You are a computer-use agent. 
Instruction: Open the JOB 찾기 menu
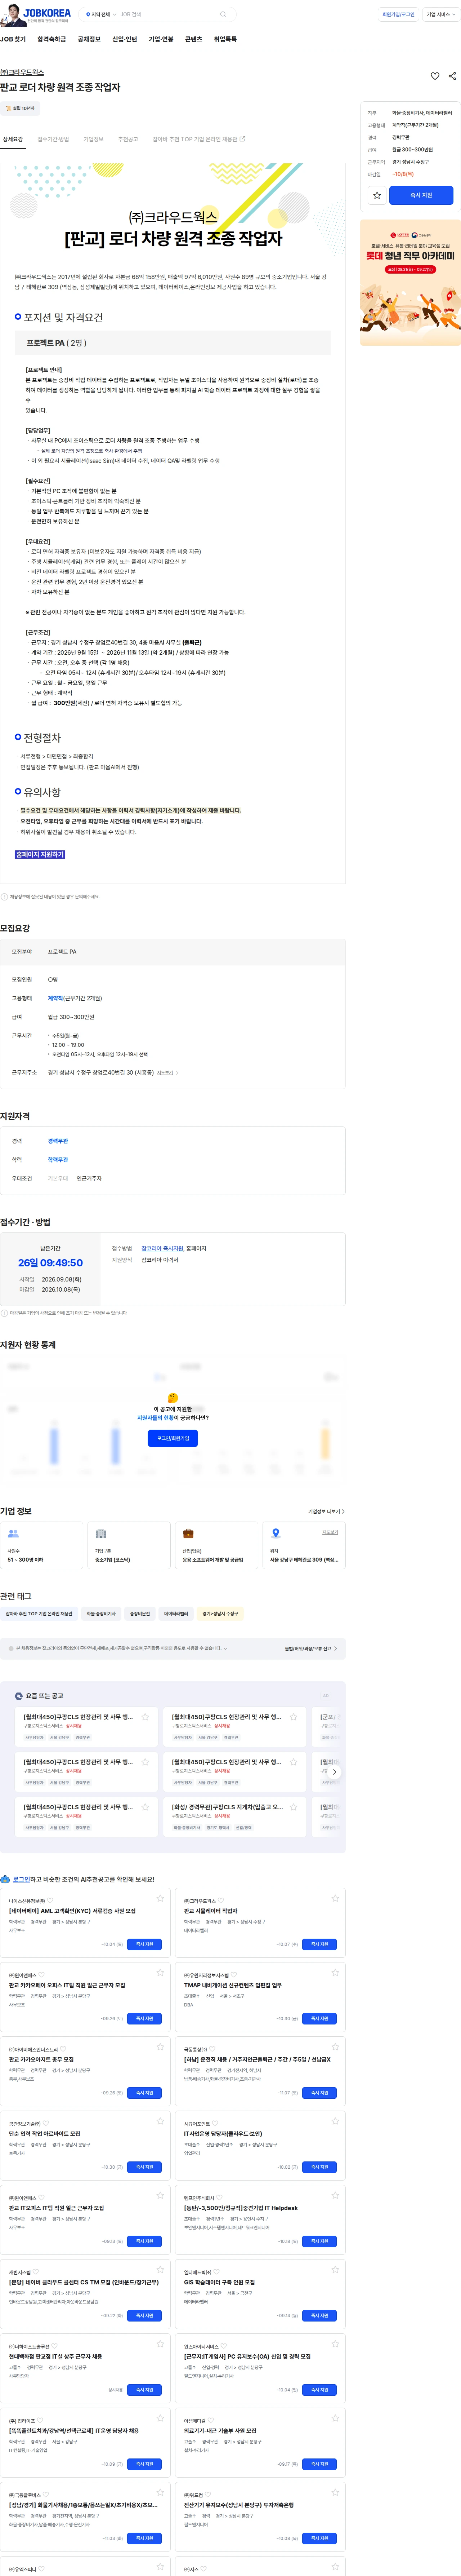point(13,39)
